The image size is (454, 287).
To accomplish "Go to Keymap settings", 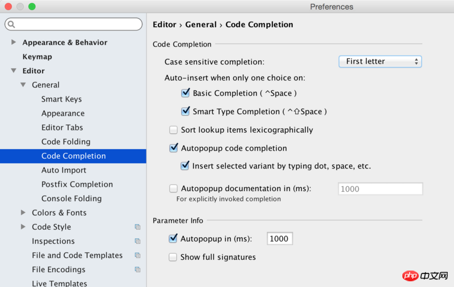I will coord(37,57).
